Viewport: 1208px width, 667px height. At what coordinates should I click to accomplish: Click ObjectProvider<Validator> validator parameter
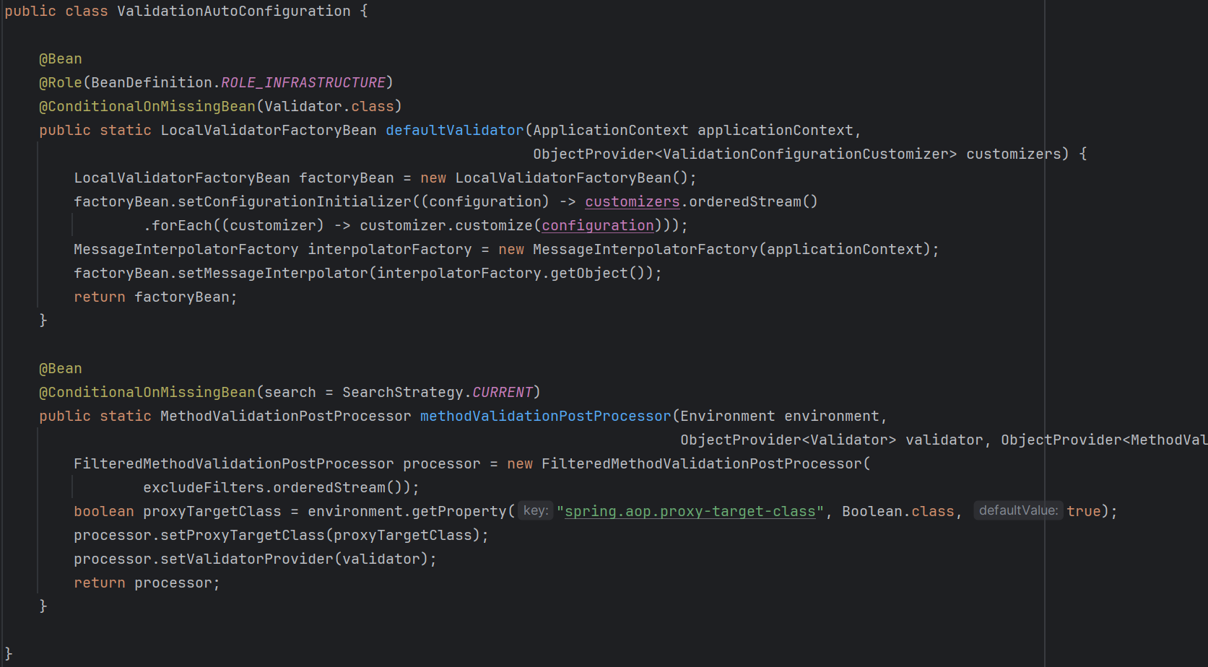[832, 440]
